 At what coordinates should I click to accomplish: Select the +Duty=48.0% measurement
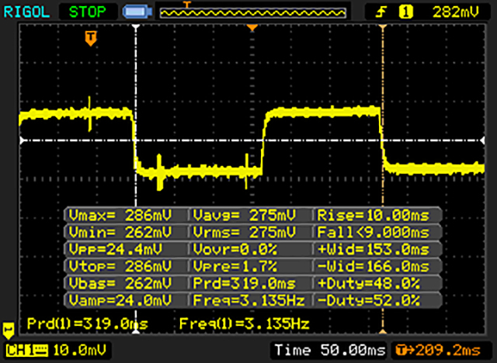(x=369, y=283)
